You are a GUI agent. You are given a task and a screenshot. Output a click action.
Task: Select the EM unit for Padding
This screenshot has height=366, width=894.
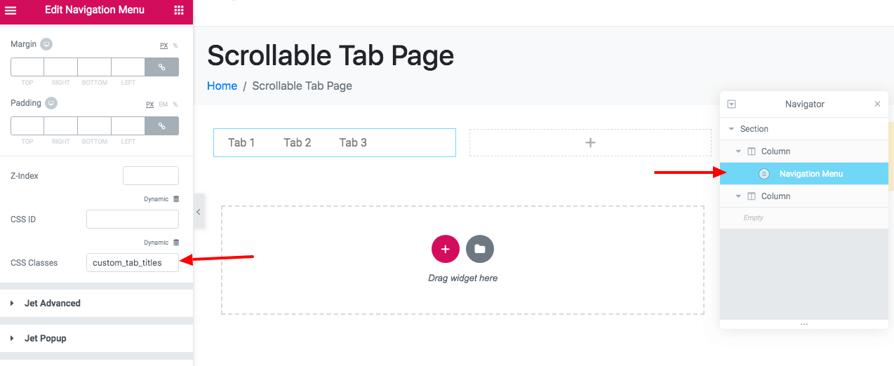tap(163, 104)
